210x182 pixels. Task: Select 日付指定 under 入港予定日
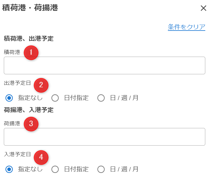55,169
